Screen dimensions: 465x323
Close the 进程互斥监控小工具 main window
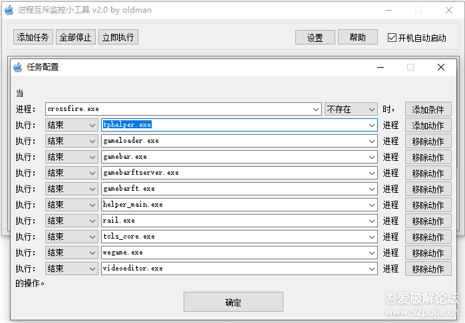coord(449,10)
